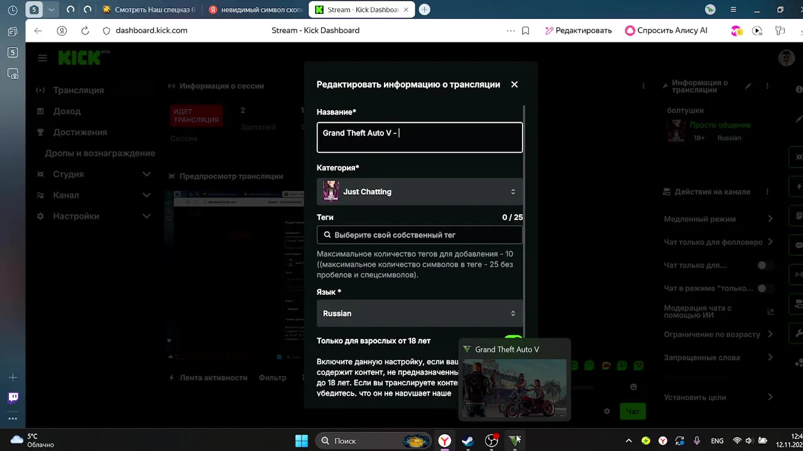The image size is (803, 451).
Task: Open Дропы и вознаграждение page
Action: tap(100, 153)
